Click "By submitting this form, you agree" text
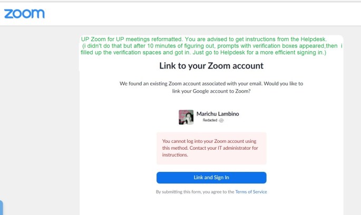This screenshot has height=215, width=361. coord(195,192)
